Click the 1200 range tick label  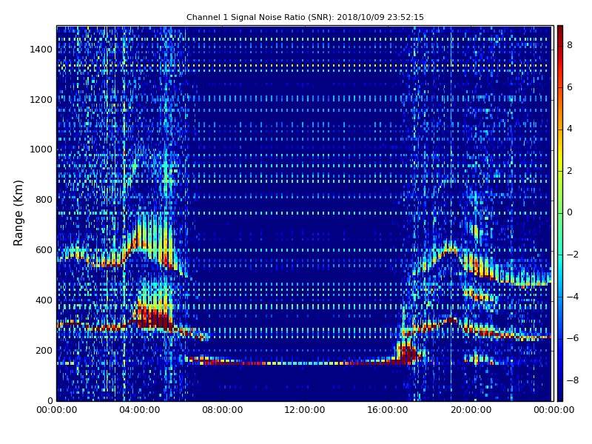coord(41,100)
